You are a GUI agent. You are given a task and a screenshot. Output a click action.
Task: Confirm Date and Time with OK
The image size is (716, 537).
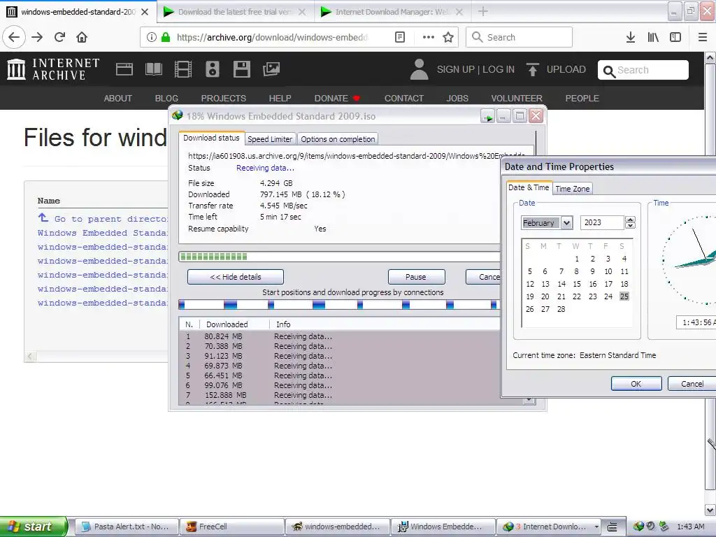tap(636, 384)
